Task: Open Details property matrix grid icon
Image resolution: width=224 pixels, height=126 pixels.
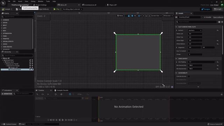Action: click(219, 22)
